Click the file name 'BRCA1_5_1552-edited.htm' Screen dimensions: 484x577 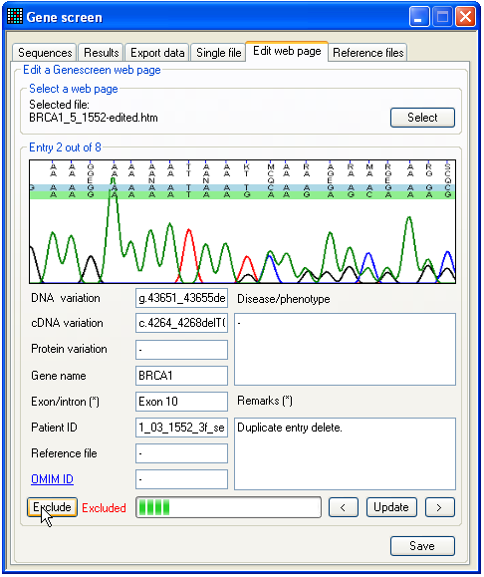pyautogui.click(x=94, y=118)
